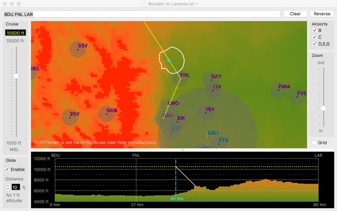Image resolution: width=337 pixels, height=211 pixels.
Task: Enable the Grid checkbox
Action: point(314,143)
